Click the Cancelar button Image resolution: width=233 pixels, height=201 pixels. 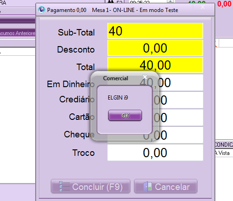[x=166, y=186]
